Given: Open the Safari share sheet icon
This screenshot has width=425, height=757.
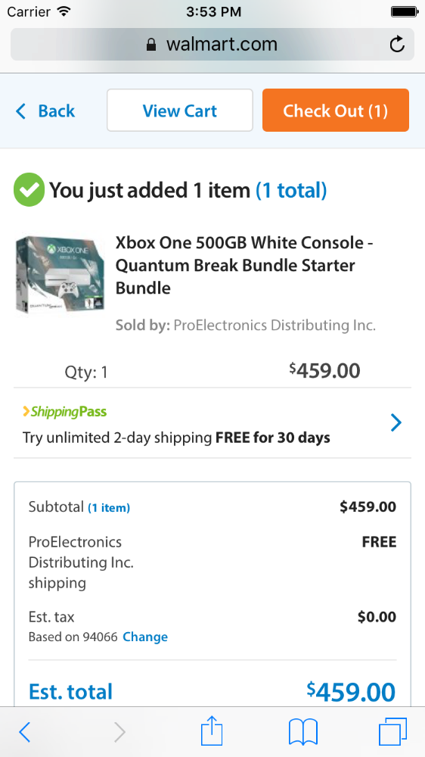Looking at the screenshot, I should coord(212,731).
